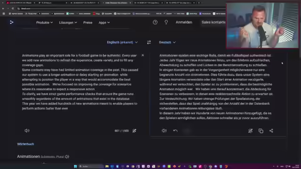
Task: Click the 801 / 1500 character counter
Action: 122,131
